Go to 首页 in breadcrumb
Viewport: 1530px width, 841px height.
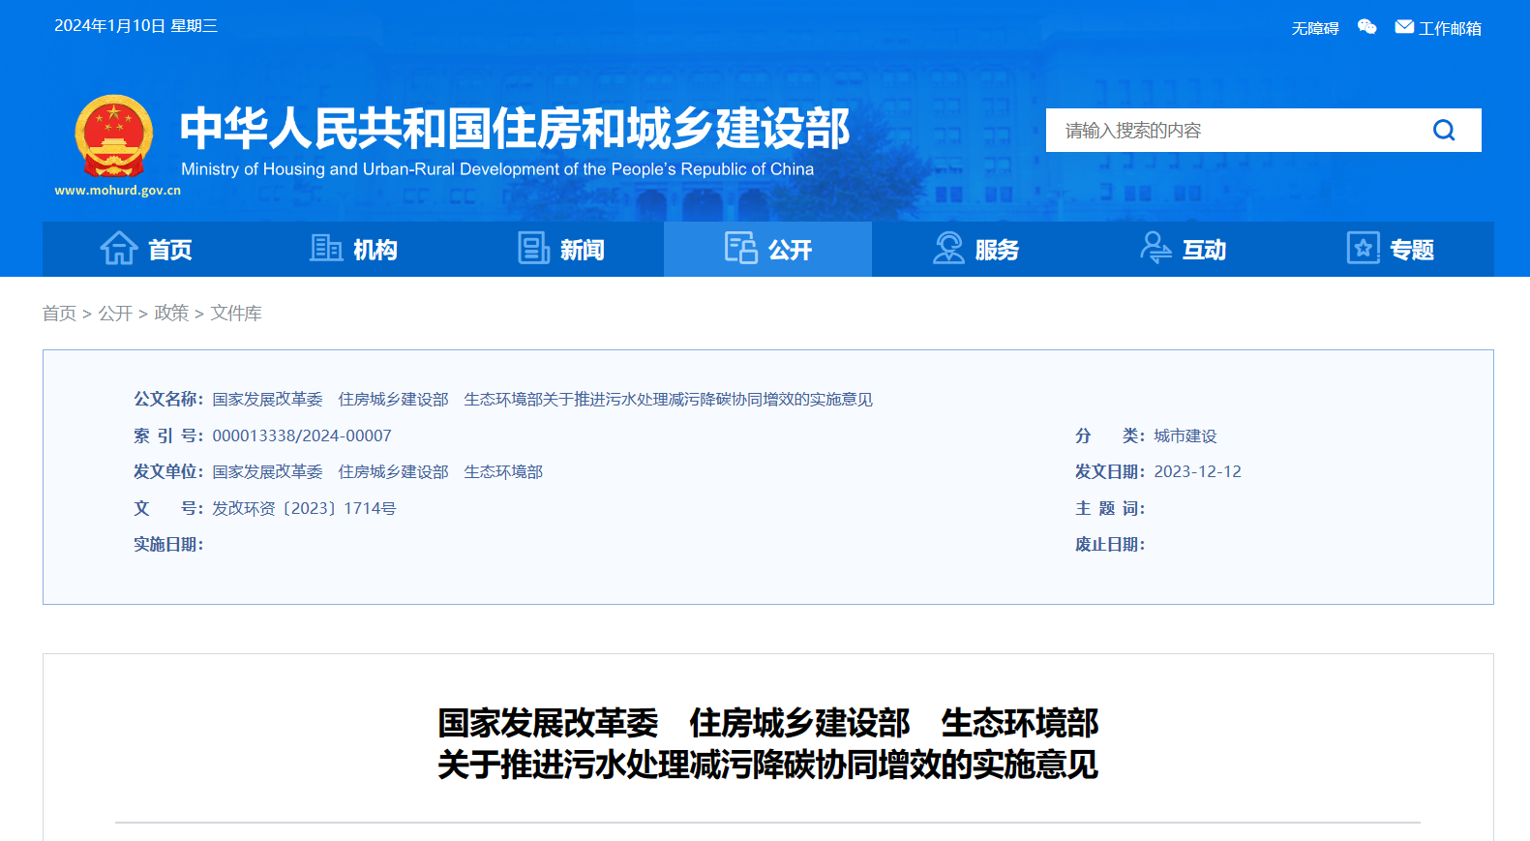59,314
